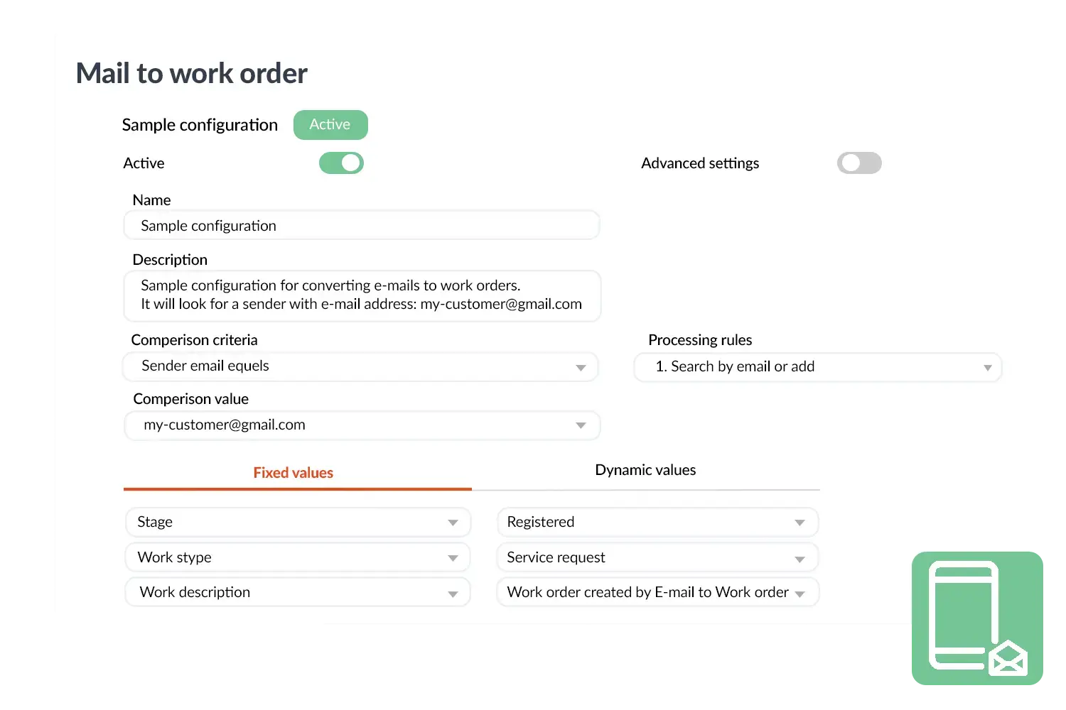Enable the Advanced settings toggle
Viewport: 1066px width, 710px height.
859,163
